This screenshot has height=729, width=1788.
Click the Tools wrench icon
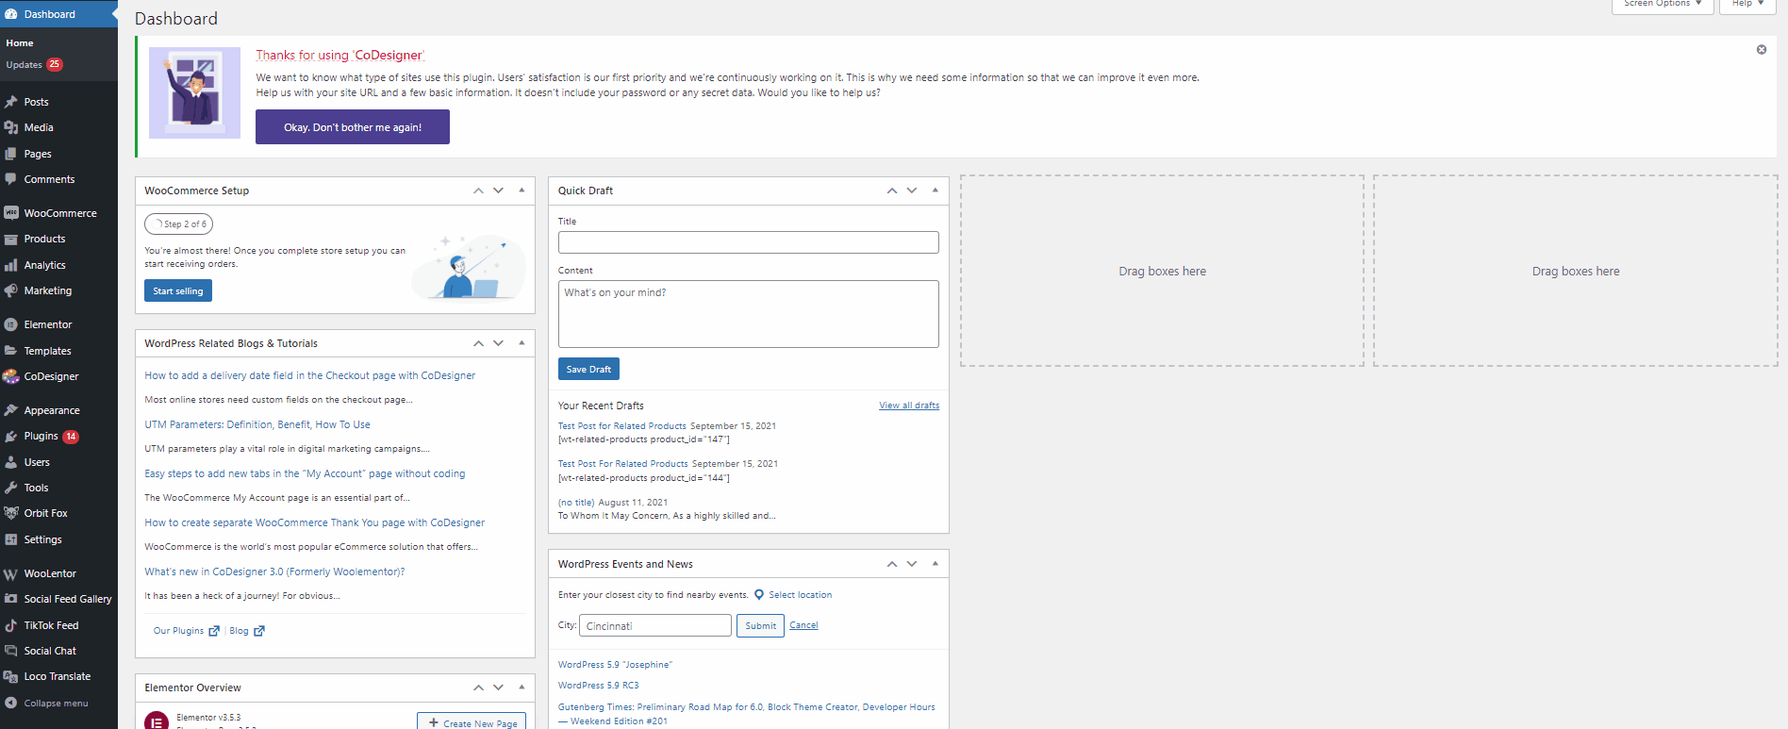coord(11,488)
